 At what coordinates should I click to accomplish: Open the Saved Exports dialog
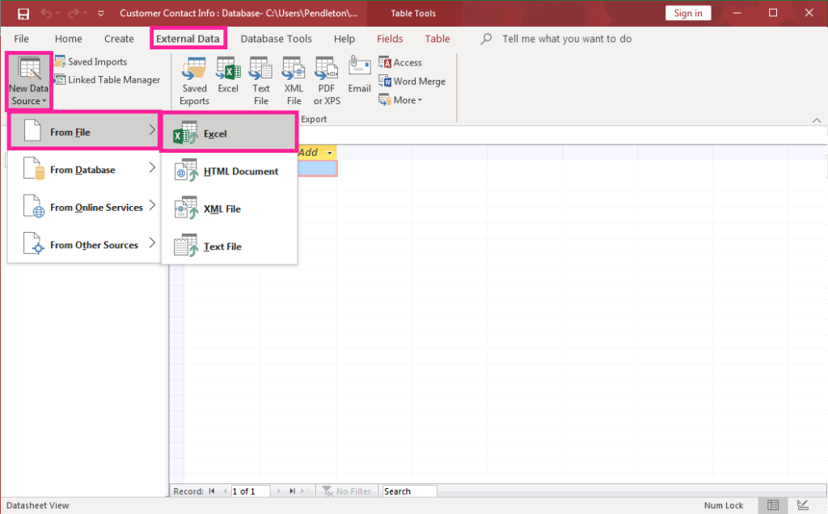point(194,79)
